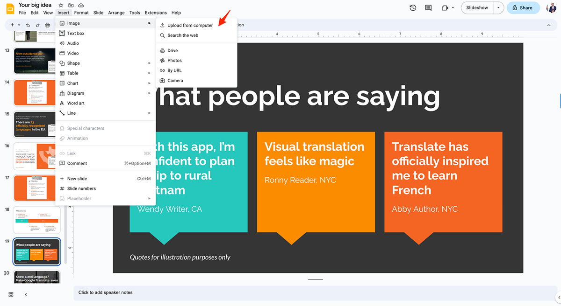Star the presentation 'Your big idea'
The image size is (561, 306).
(x=60, y=5)
